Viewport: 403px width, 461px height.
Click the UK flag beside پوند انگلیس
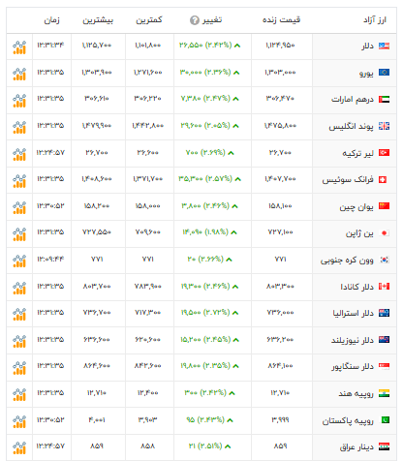pyautogui.click(x=384, y=126)
